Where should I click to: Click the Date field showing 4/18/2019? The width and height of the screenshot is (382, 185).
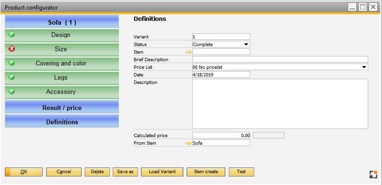pyautogui.click(x=221, y=75)
